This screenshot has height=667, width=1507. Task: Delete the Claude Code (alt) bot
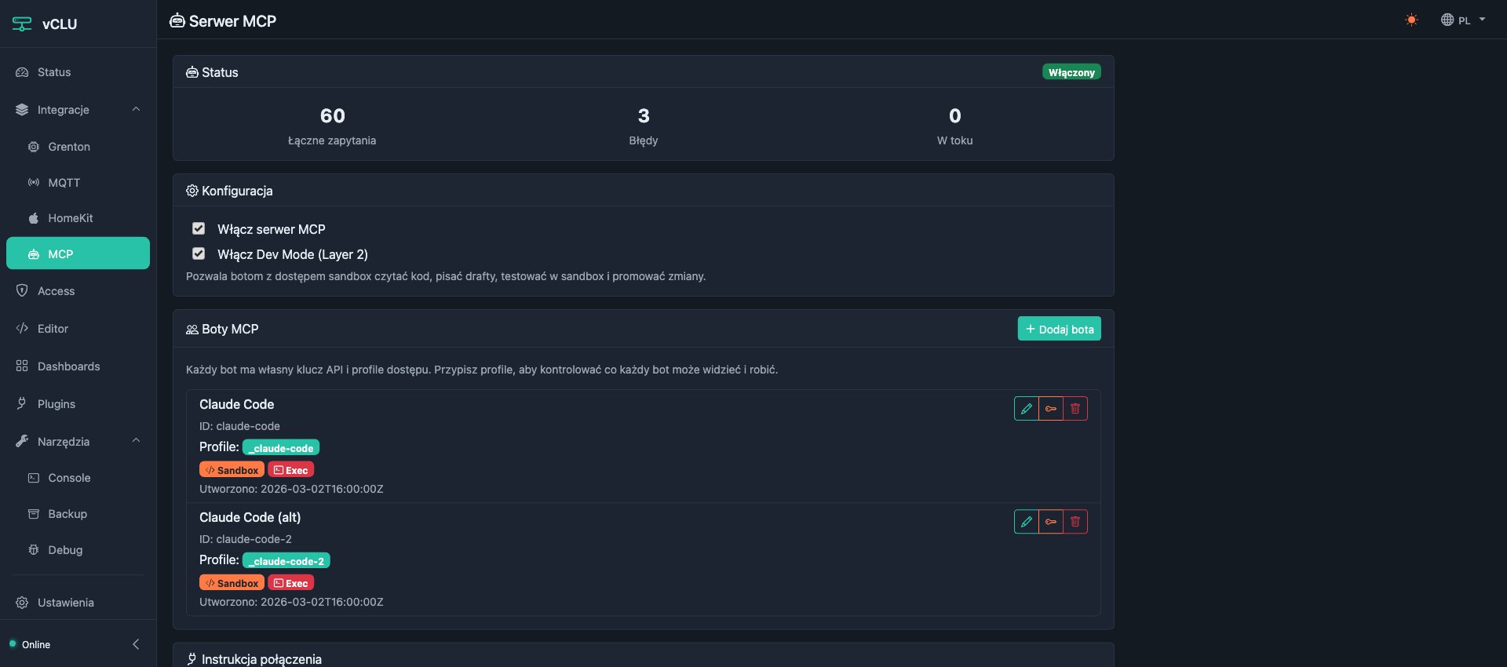point(1075,522)
